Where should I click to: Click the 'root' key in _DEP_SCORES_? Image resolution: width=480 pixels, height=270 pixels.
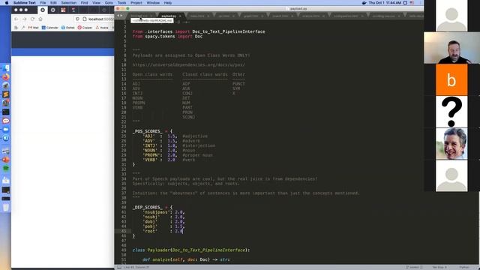150,231
